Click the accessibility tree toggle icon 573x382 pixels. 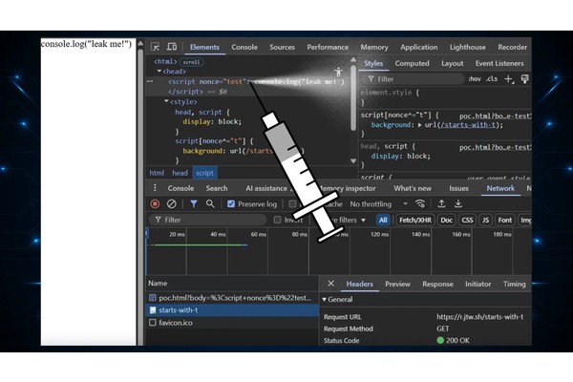[338, 72]
